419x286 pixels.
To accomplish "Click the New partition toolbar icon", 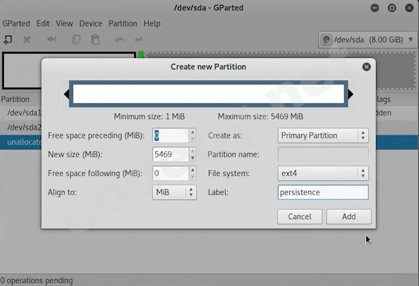I will (8, 40).
